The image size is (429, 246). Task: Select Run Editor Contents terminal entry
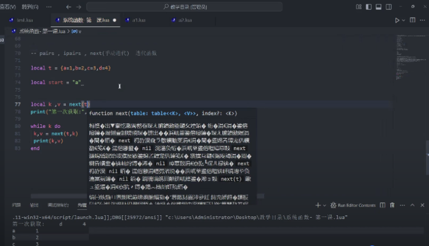[x=353, y=205]
